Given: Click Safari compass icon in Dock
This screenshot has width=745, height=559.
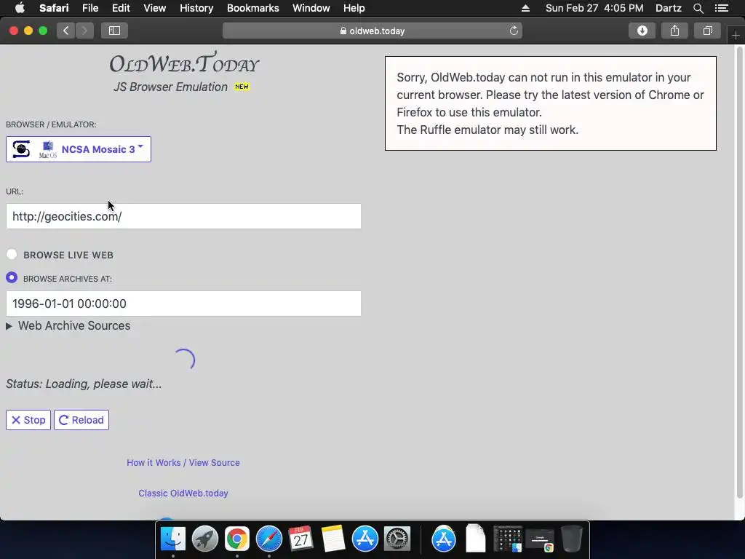Looking at the screenshot, I should coord(269,539).
